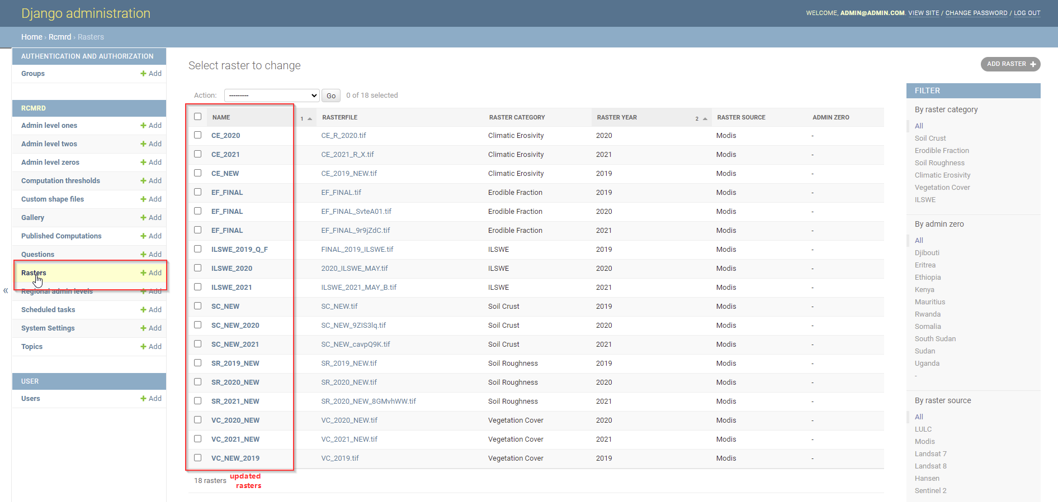Click the Log Out link
1058x502 pixels.
click(x=1027, y=13)
